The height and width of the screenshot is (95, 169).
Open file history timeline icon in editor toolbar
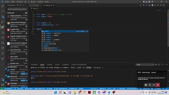click(143, 5)
